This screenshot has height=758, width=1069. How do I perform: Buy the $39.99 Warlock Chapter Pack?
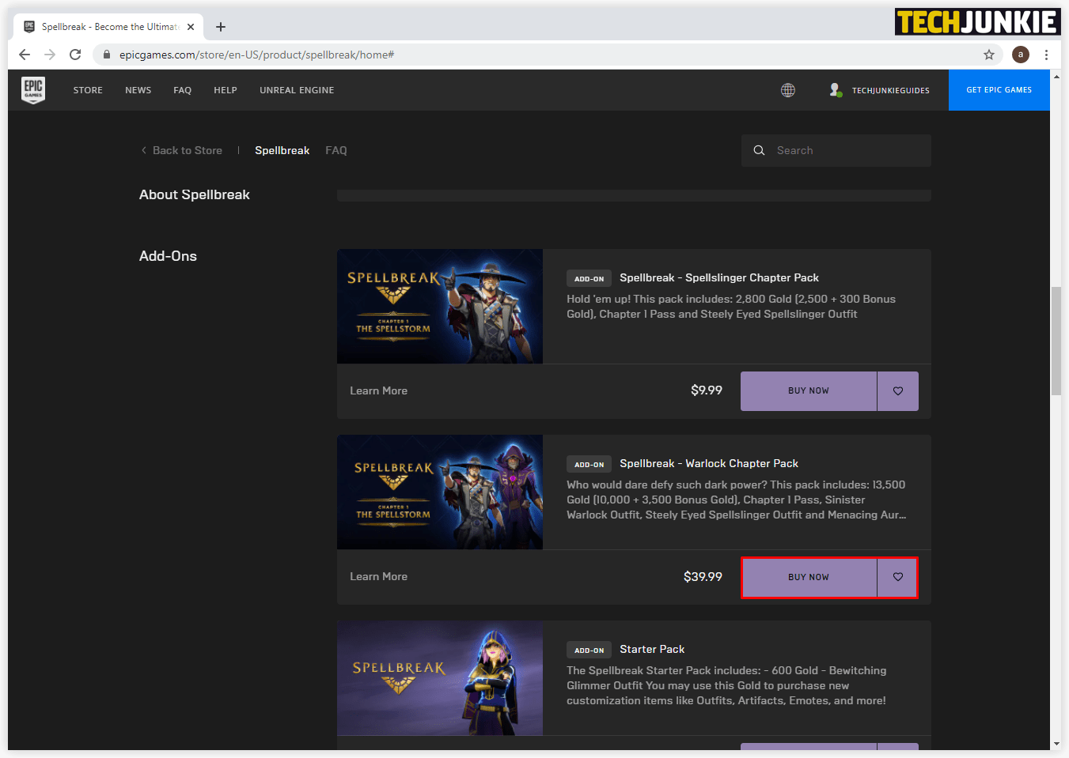coord(808,577)
